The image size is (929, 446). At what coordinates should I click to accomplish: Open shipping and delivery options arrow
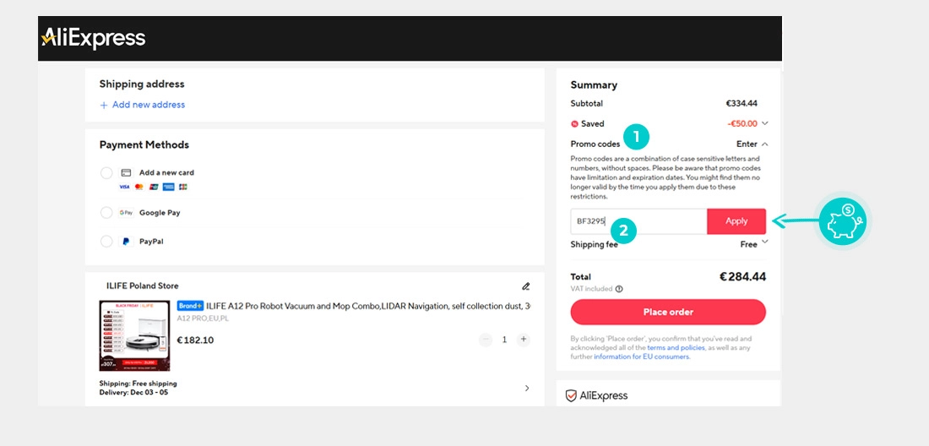coord(527,389)
